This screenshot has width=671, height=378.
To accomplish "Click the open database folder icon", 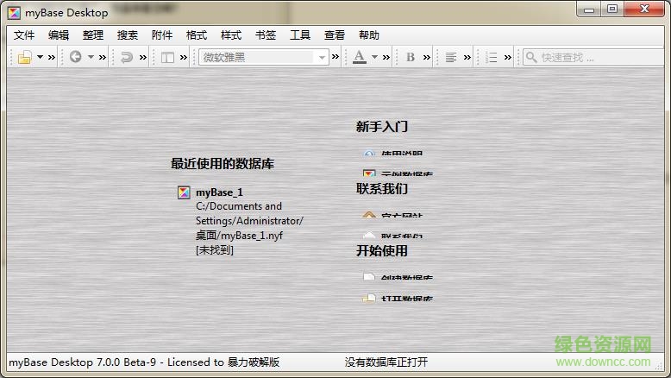I will pos(25,58).
